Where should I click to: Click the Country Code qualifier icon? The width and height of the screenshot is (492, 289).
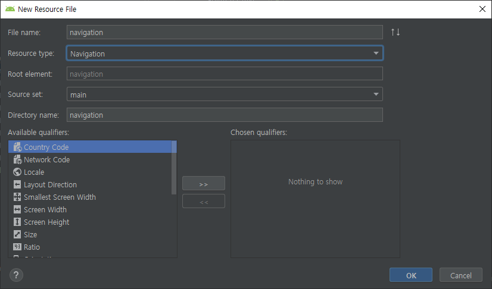pos(17,147)
